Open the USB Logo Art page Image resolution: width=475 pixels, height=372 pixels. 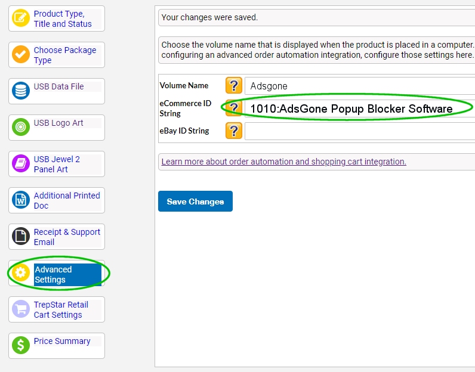pos(58,123)
